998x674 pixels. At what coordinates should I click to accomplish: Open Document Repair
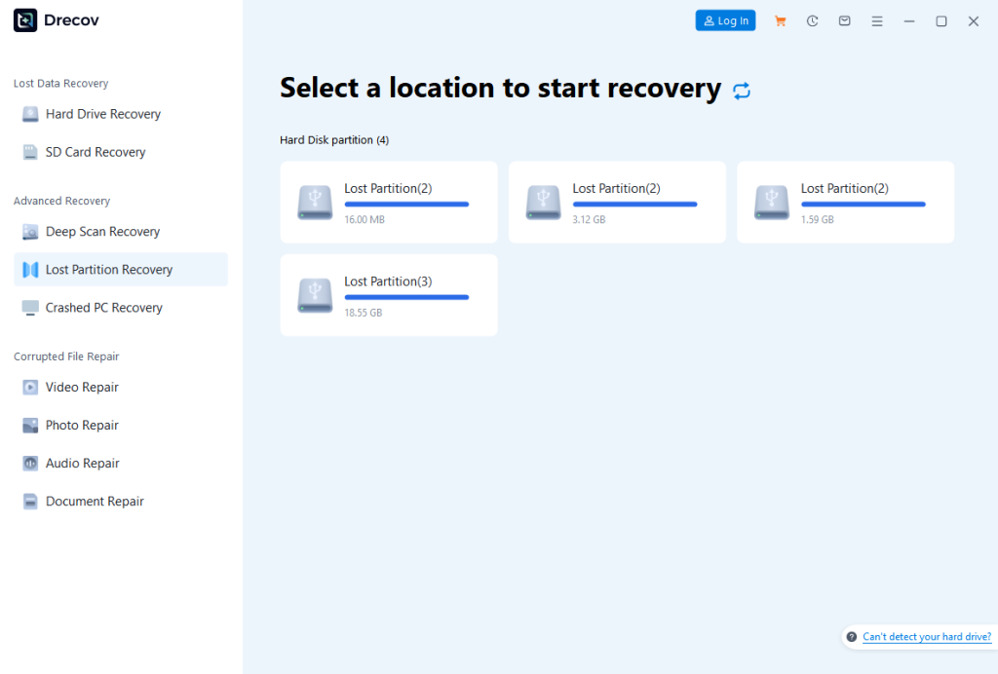(95, 502)
